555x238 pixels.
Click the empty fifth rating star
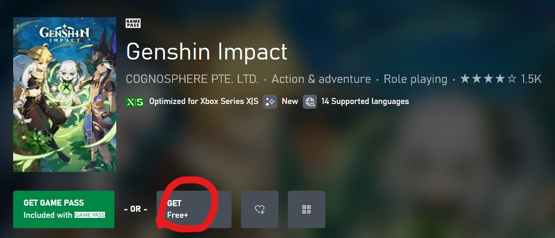click(511, 79)
